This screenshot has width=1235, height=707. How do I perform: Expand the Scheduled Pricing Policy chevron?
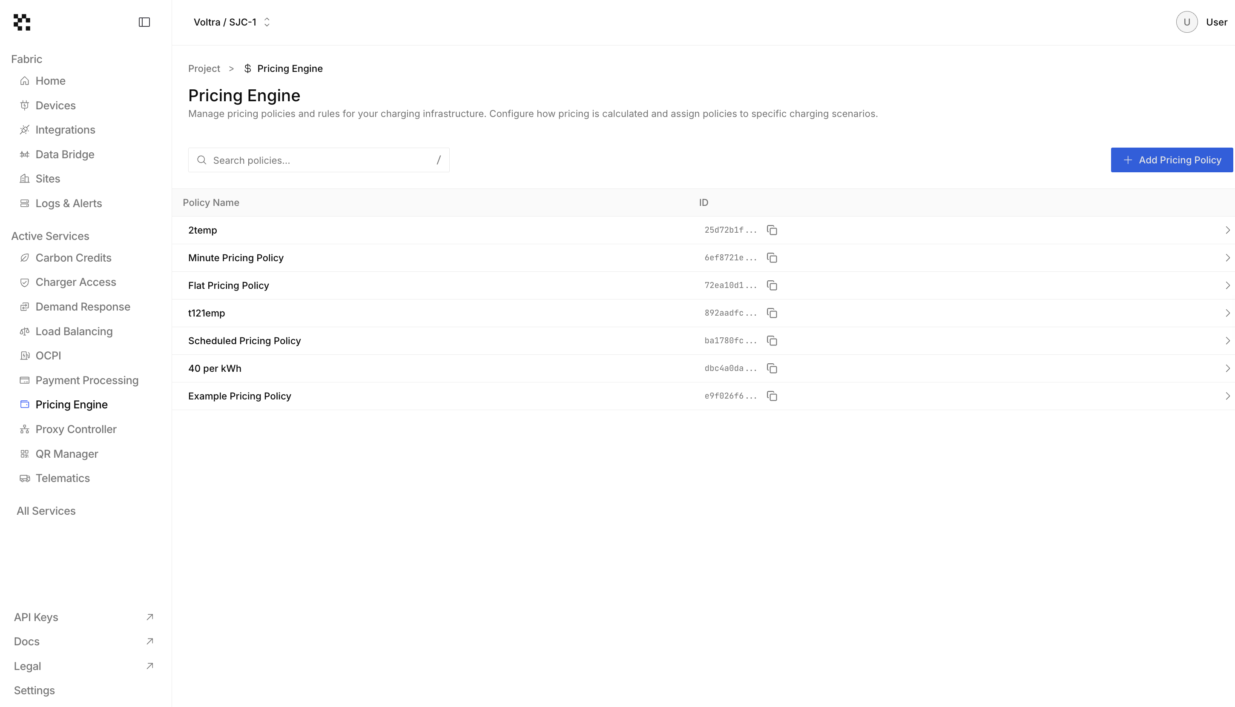pyautogui.click(x=1227, y=341)
